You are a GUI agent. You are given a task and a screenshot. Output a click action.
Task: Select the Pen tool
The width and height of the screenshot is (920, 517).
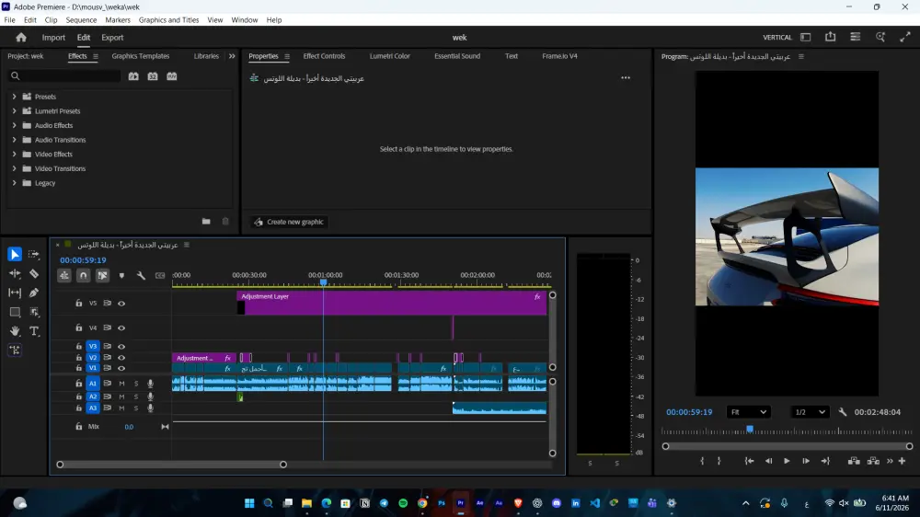pyautogui.click(x=34, y=293)
